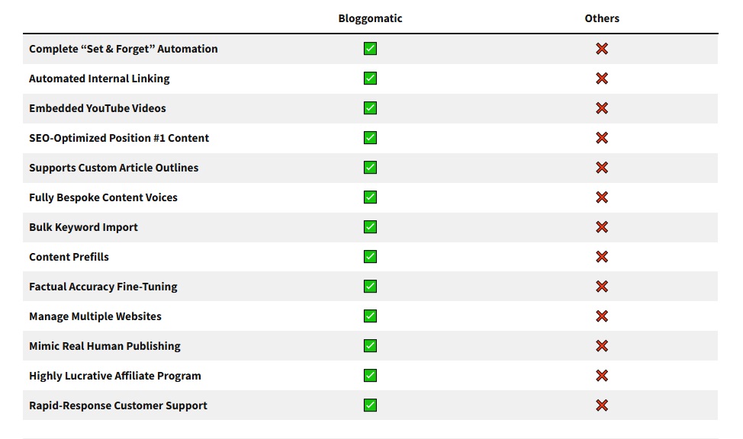Click green checkmark for Bulk Keyword Import

[x=370, y=227]
